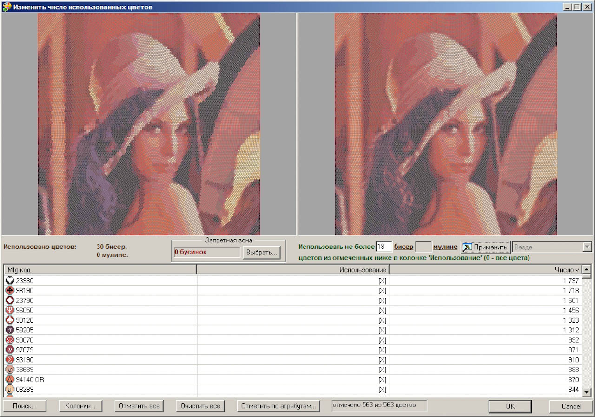Image resolution: width=595 pixels, height=417 pixels.
Task: Toggle the [X] usage mark for 59205
Action: (x=382, y=331)
